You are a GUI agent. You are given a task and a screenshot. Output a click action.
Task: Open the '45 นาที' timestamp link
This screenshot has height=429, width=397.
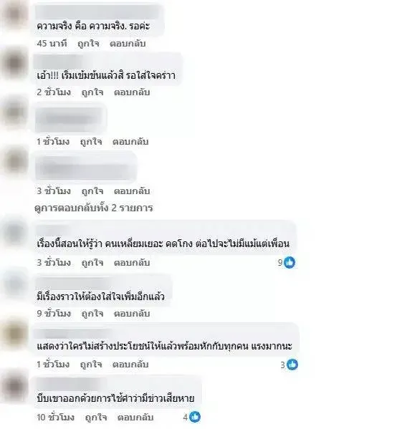pyautogui.click(x=52, y=44)
